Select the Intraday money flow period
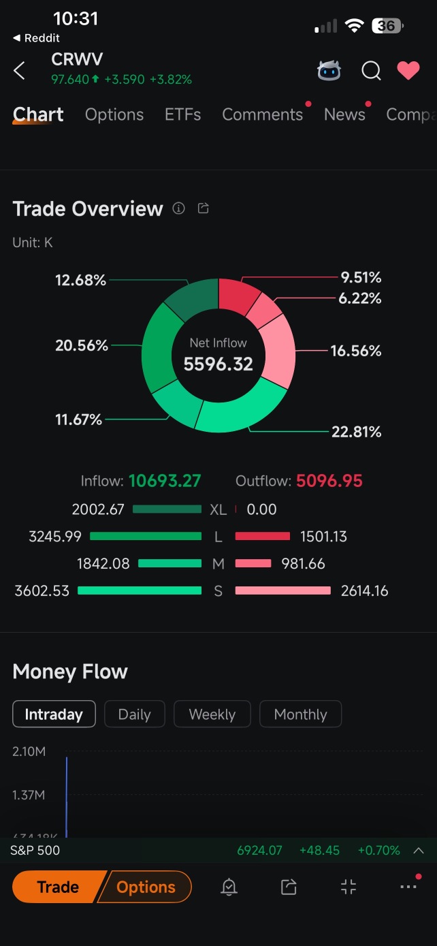Screen dimensions: 437x946 [x=54, y=714]
